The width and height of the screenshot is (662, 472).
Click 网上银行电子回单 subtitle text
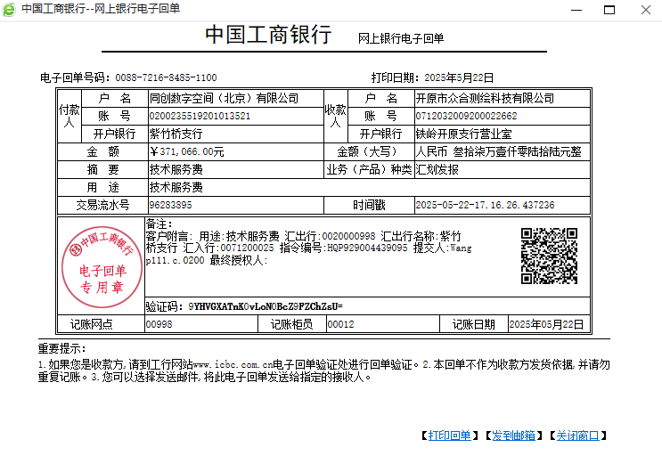click(x=401, y=38)
